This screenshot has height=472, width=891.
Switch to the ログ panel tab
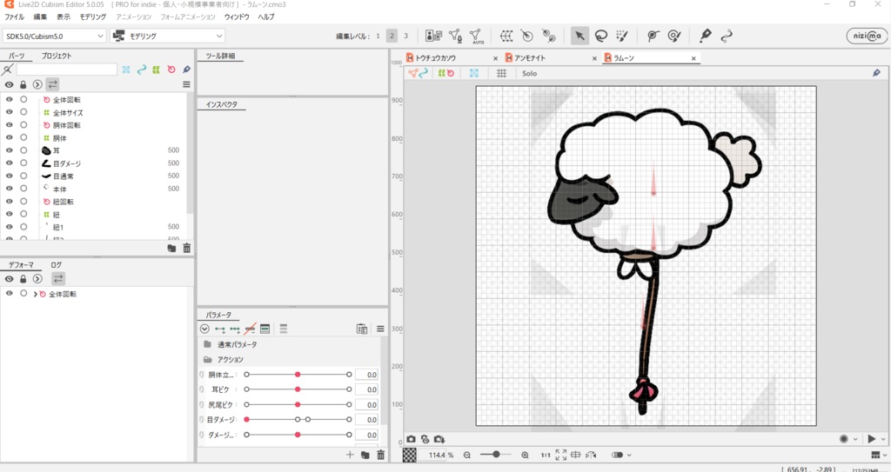(57, 264)
